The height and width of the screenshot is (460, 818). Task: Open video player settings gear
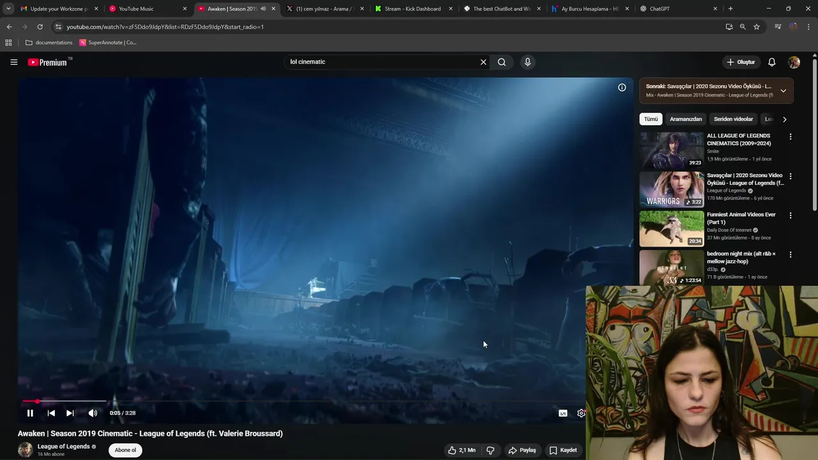coord(581,413)
